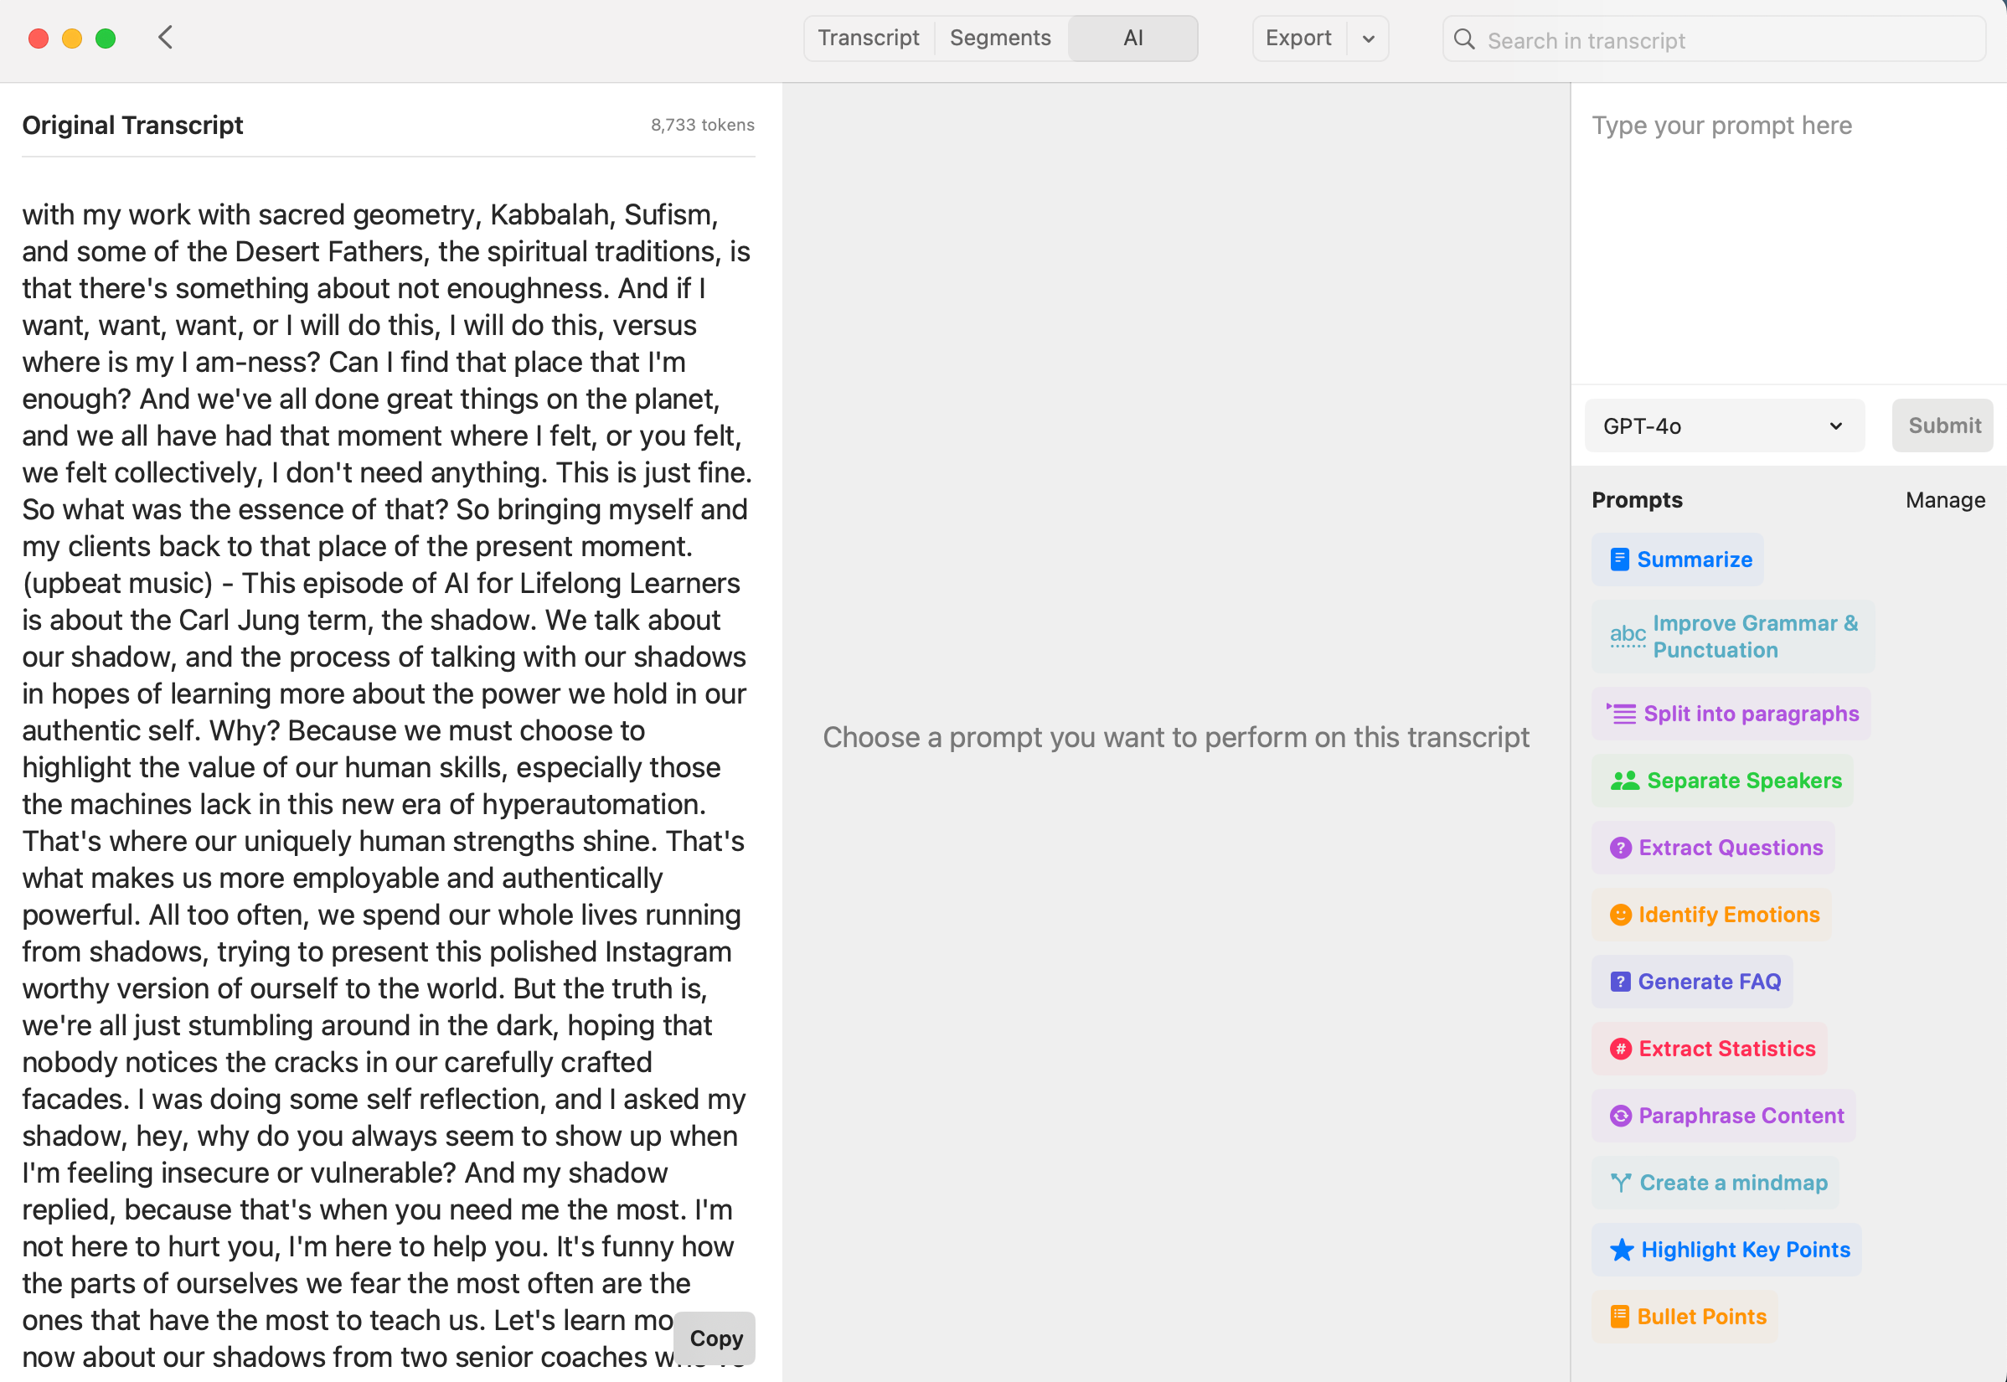Run the Create a mindmap prompt

point(1715,1183)
